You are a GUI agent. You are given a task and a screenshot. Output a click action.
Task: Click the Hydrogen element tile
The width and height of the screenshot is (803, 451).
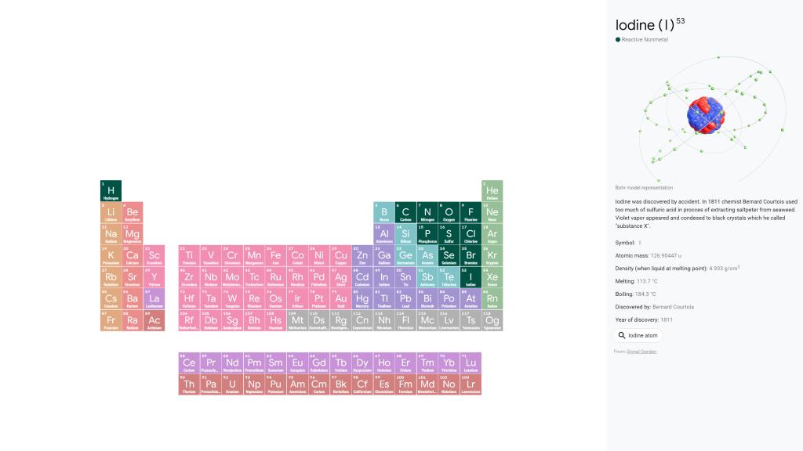pyautogui.click(x=111, y=191)
